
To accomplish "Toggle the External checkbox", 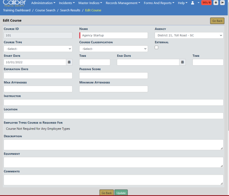I will tap(156, 47).
